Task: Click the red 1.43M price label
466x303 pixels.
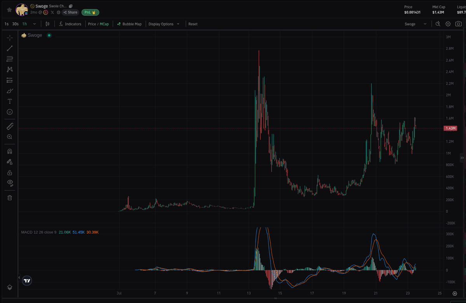Action: click(x=450, y=128)
